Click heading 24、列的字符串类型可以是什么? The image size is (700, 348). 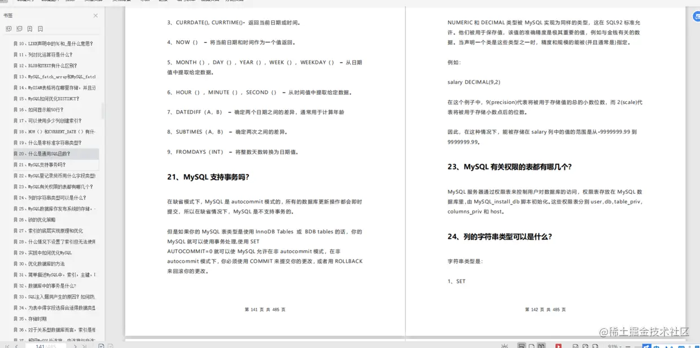tap(500, 237)
